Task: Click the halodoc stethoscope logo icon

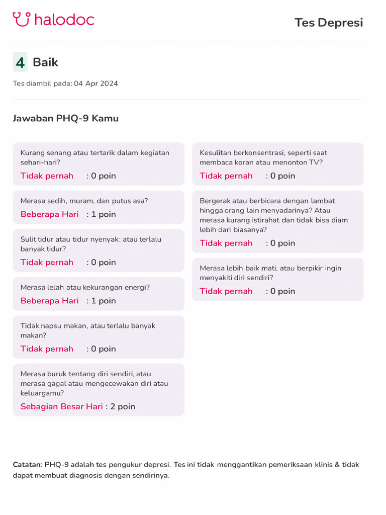Action: pyautogui.click(x=22, y=20)
